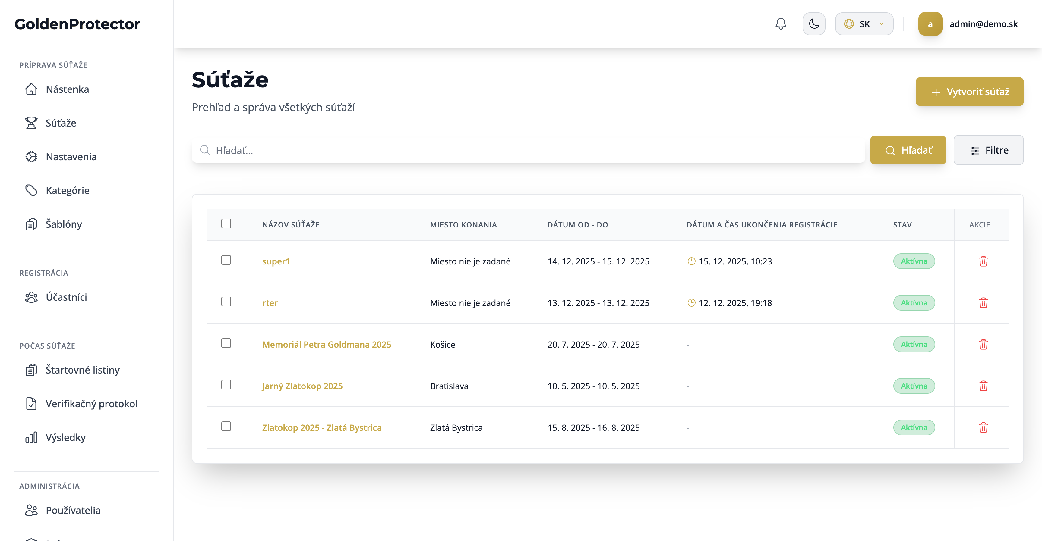Open admin@demo.sk account menu
Image resolution: width=1042 pixels, height=541 pixels.
coord(983,24)
